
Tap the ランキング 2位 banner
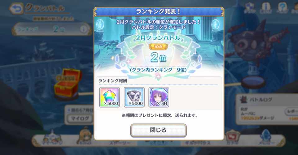coord(52,29)
